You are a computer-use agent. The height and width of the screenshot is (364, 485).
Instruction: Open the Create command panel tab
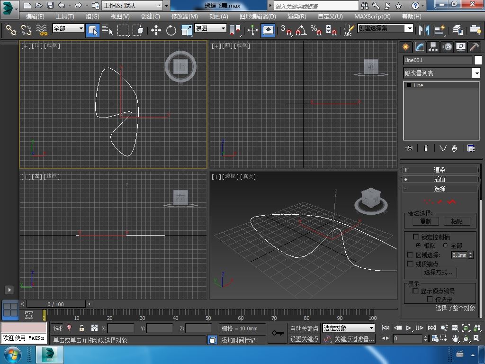tap(405, 47)
